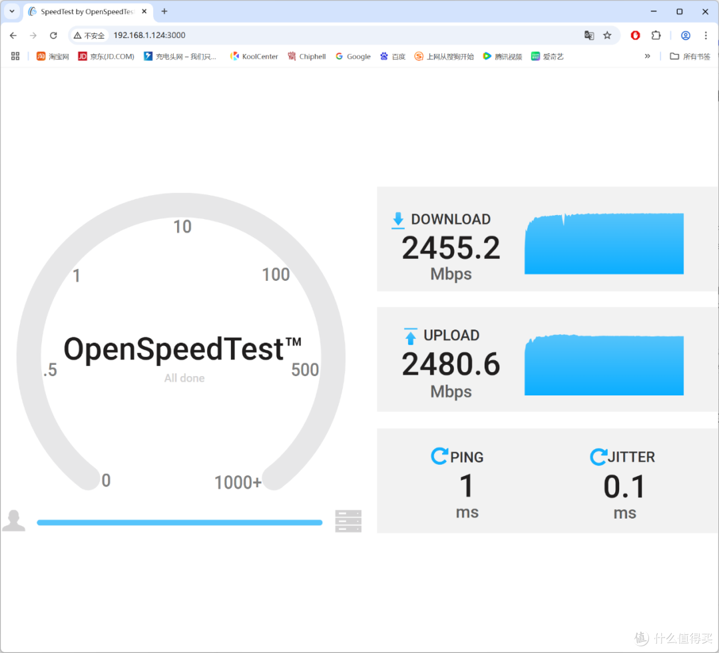Click the All done status text

pos(184,378)
